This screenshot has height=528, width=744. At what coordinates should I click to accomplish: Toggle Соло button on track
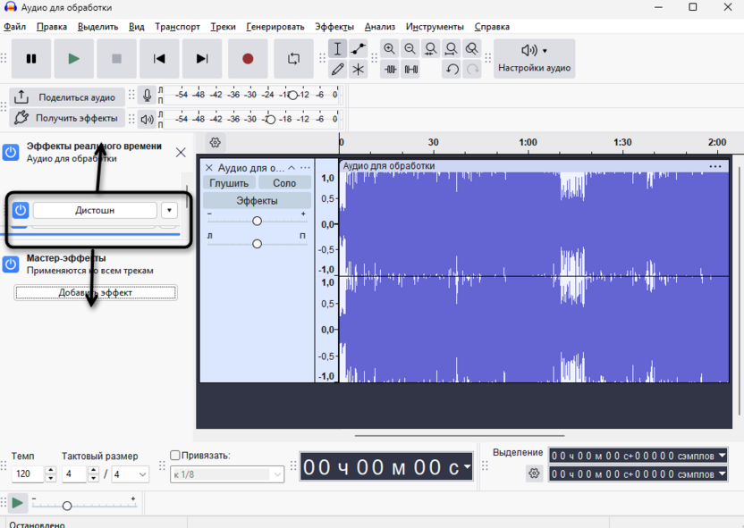coord(284,183)
